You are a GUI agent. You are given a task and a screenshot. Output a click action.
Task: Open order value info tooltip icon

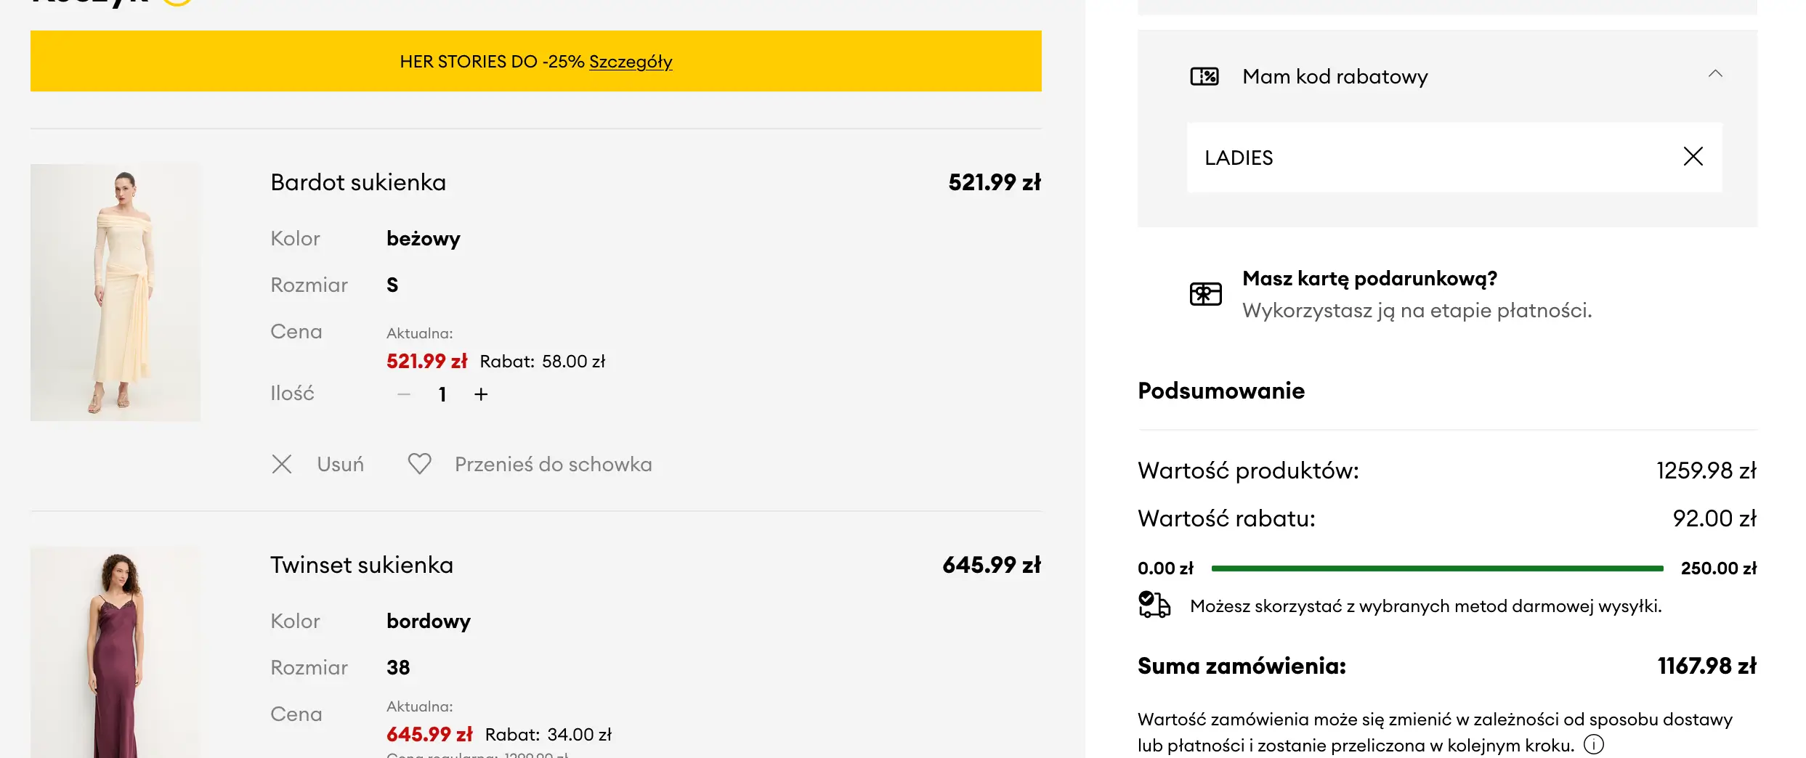pos(1594,745)
